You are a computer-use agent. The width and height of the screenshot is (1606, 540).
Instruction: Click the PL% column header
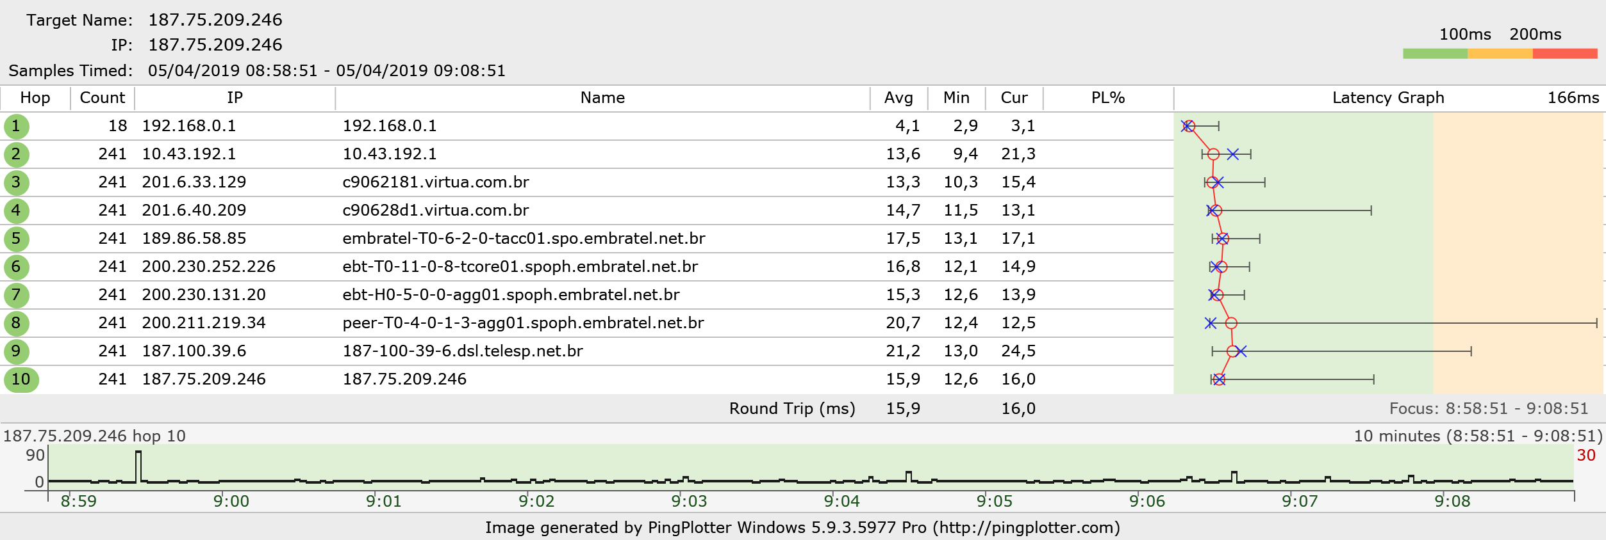tap(1108, 98)
